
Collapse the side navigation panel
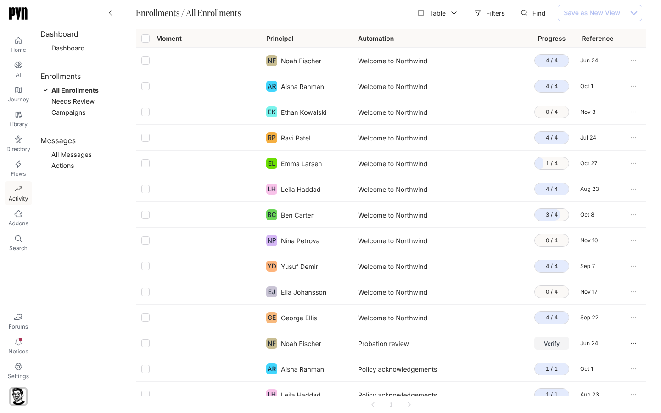point(110,13)
